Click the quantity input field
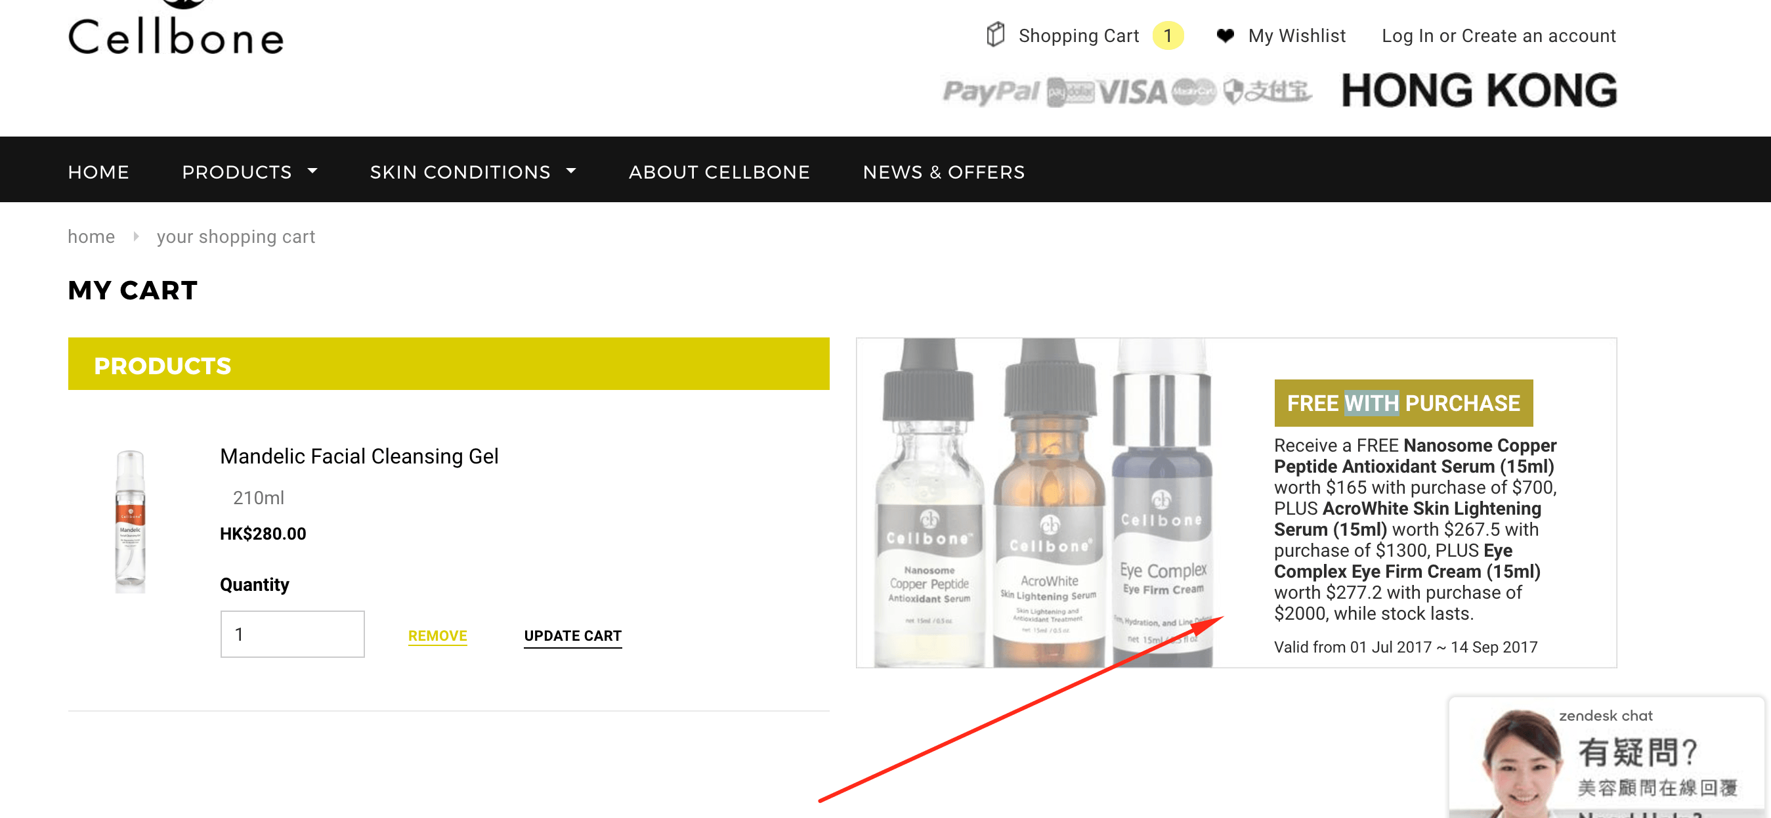Viewport: 1771px width, 818px height. [292, 634]
